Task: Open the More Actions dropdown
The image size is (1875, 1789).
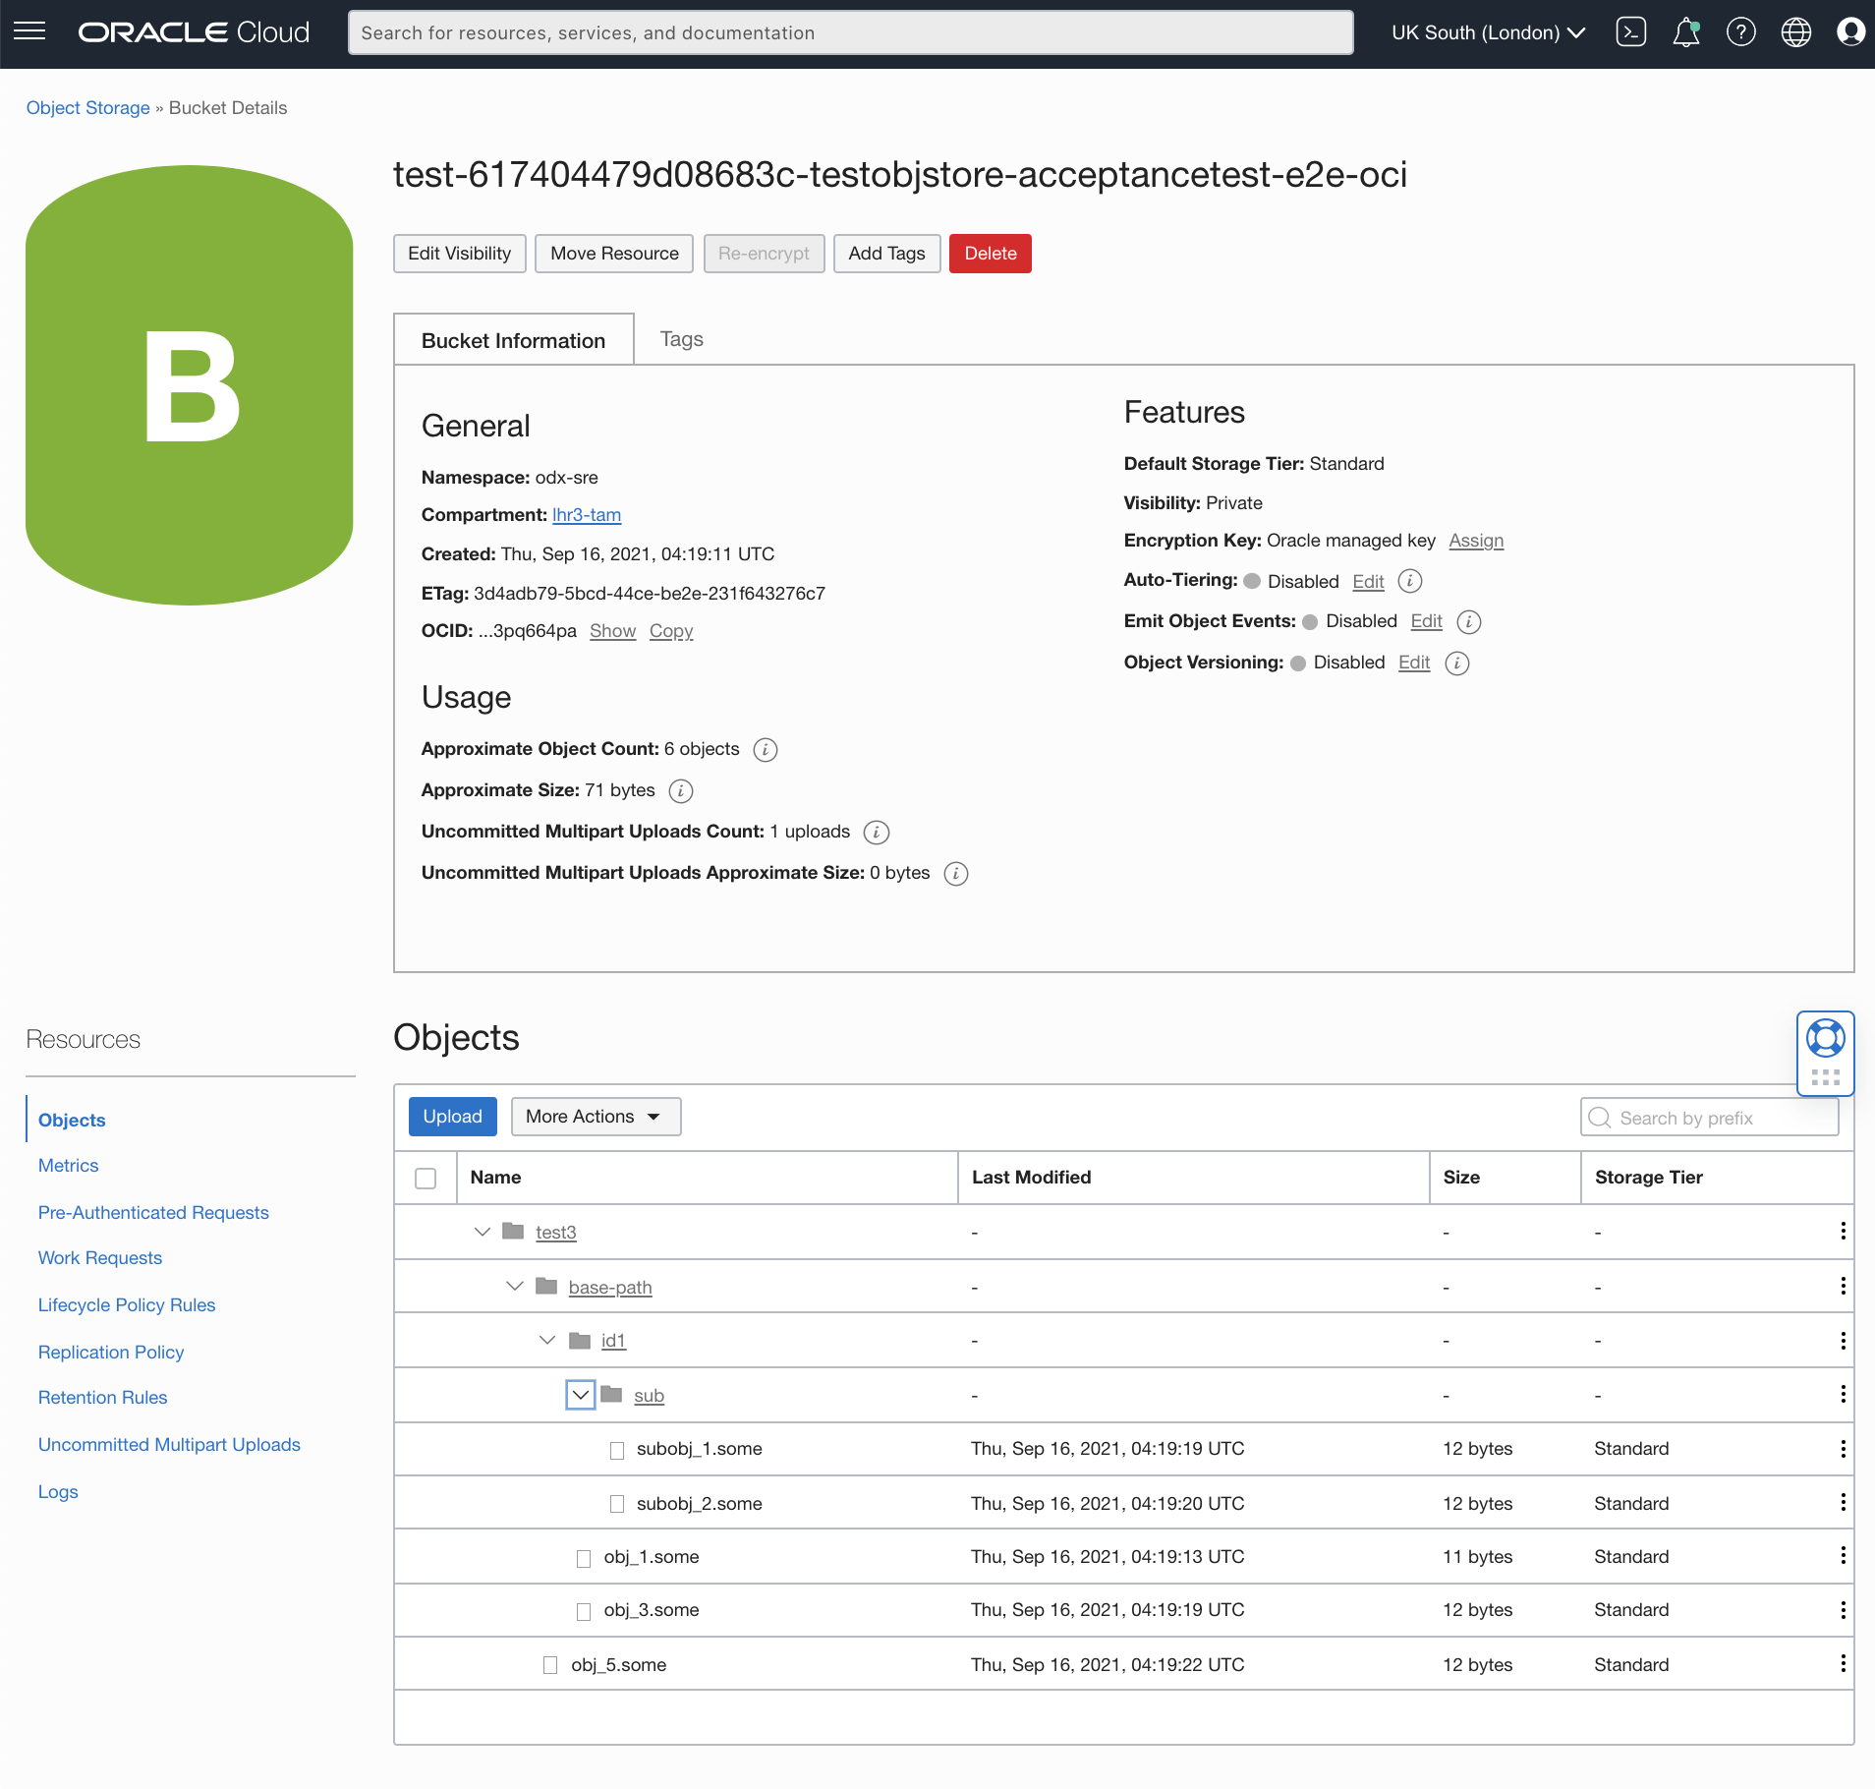Action: pyautogui.click(x=596, y=1117)
